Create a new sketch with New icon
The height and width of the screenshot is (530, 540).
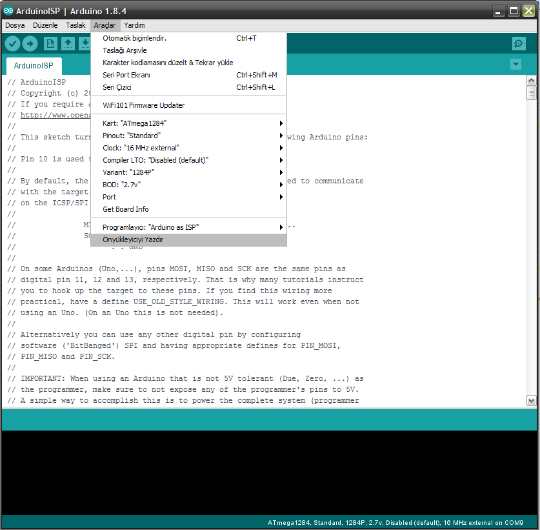tap(50, 43)
